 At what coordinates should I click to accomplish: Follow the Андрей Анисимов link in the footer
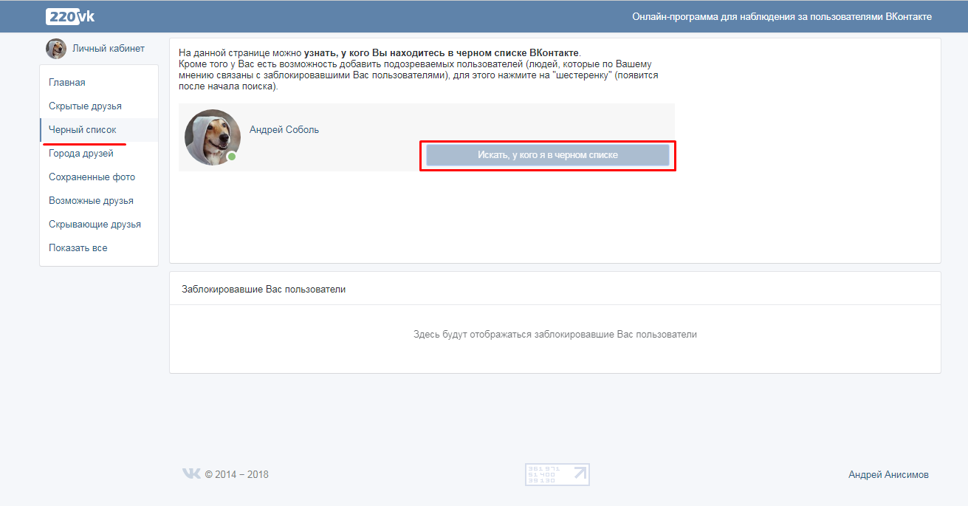(889, 474)
